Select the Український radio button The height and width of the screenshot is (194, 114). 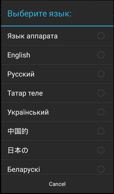[x=101, y=112]
